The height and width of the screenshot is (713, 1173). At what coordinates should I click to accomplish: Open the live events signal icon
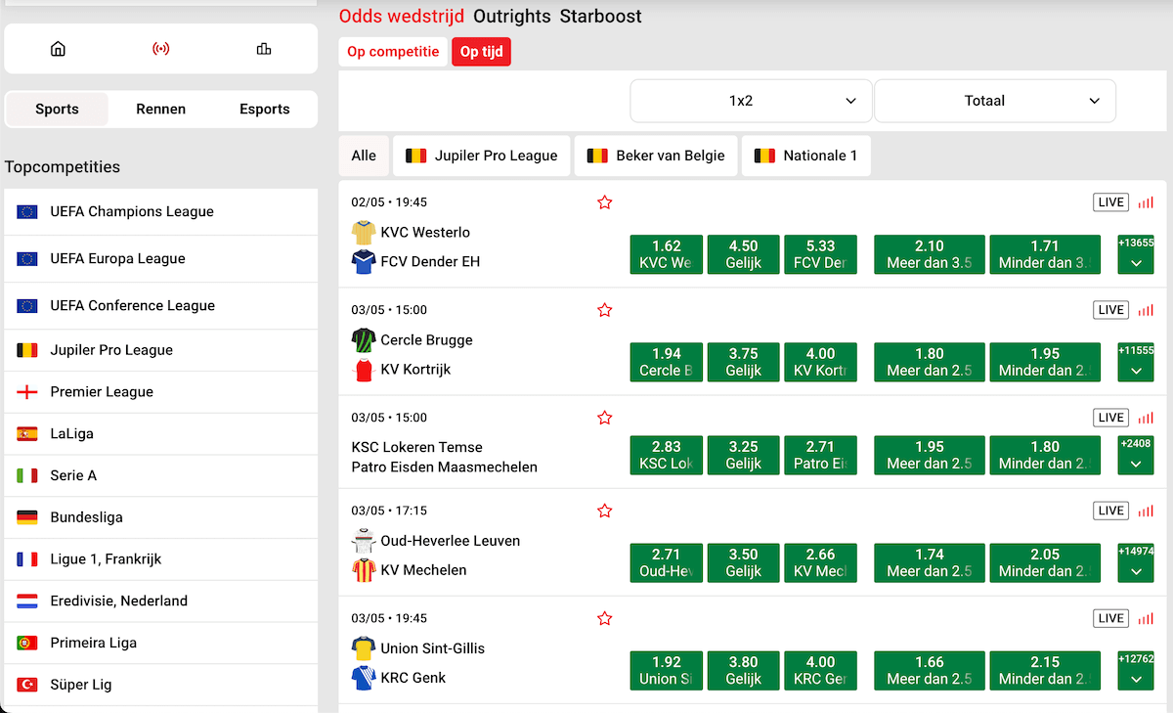pyautogui.click(x=160, y=47)
